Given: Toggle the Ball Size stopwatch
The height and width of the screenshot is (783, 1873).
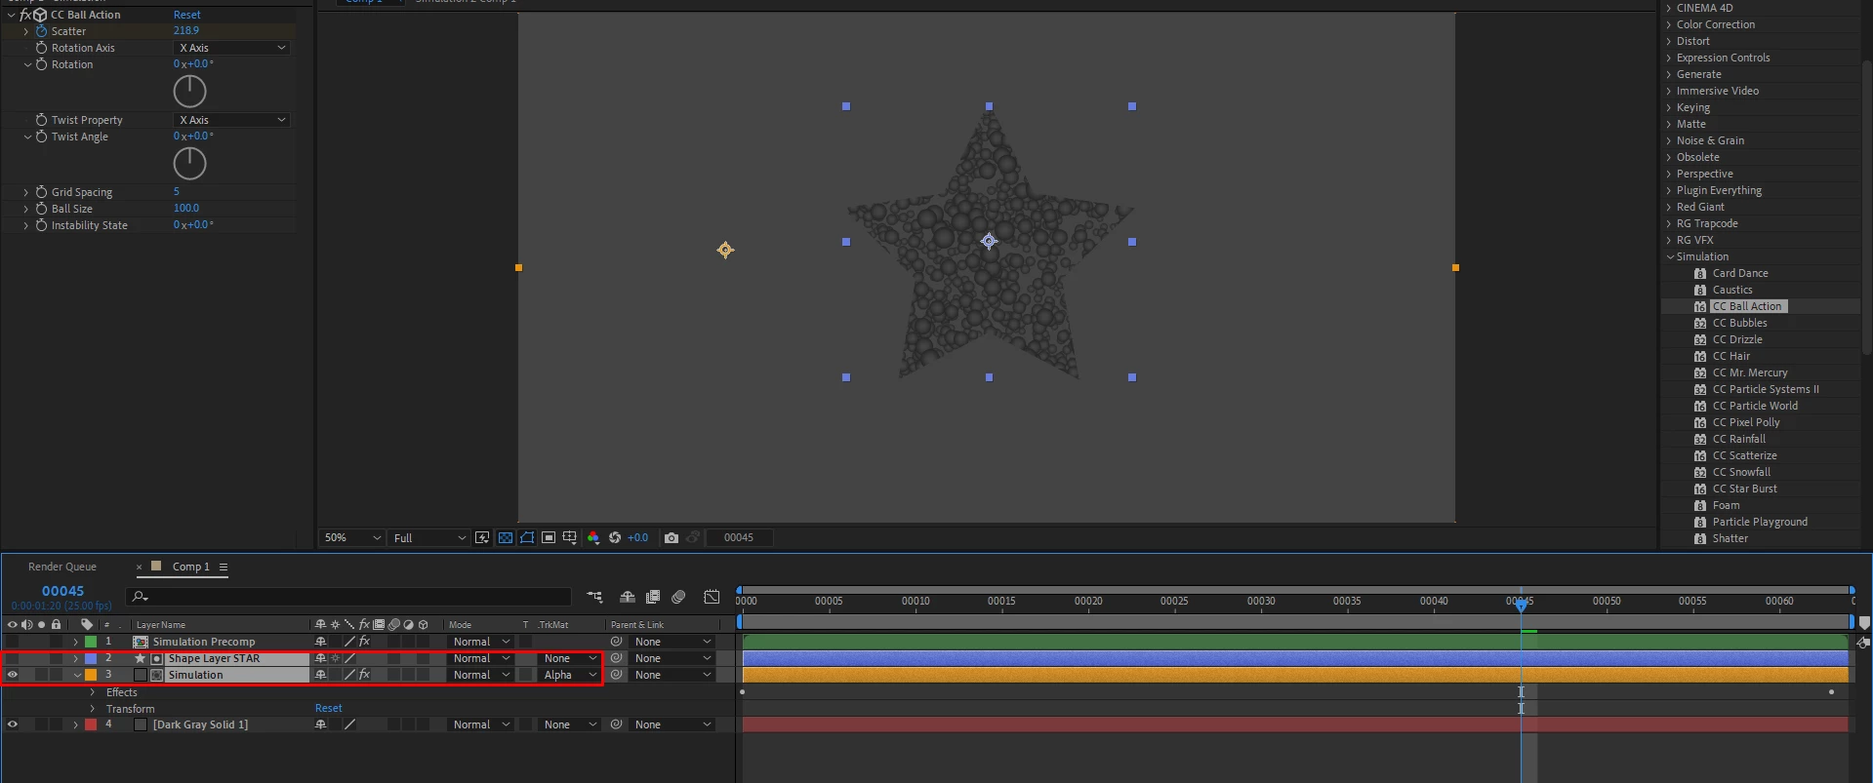Looking at the screenshot, I should click(41, 209).
